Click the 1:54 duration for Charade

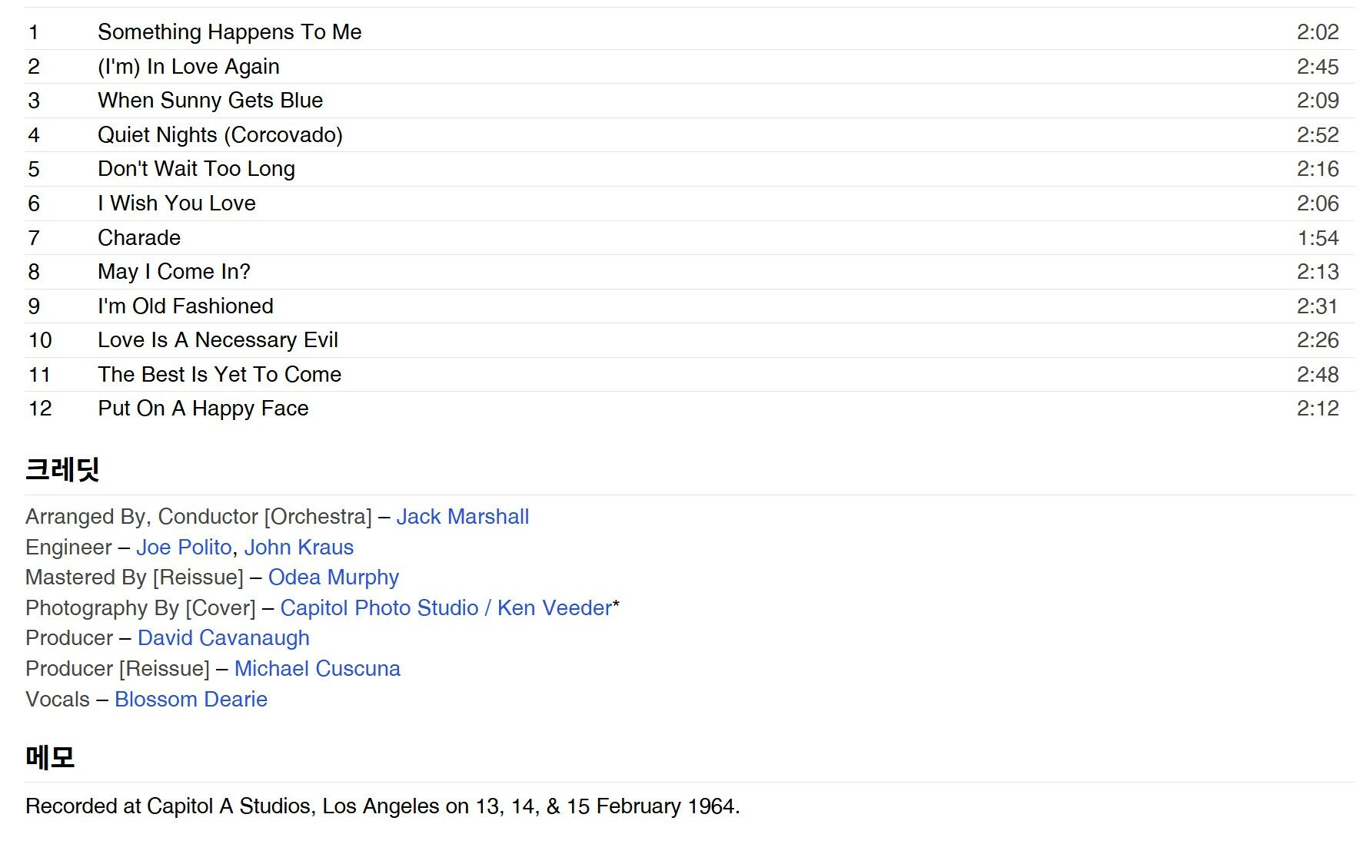1317,238
